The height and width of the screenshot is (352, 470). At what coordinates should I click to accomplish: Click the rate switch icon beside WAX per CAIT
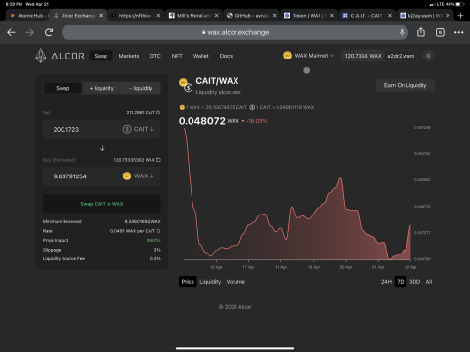point(158,231)
